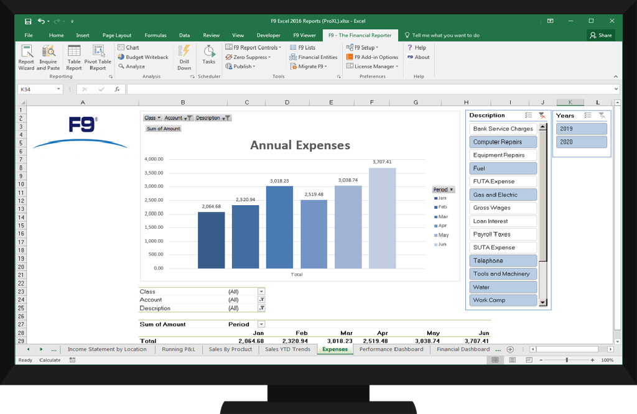The height and width of the screenshot is (414, 637).
Task: Expand F9 Report Controls dropdown
Action: click(253, 47)
